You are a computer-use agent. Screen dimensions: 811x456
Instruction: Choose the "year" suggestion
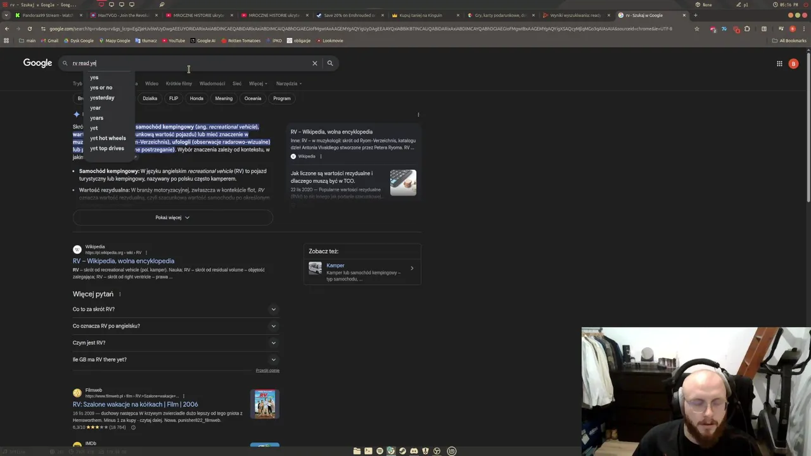[x=95, y=108]
